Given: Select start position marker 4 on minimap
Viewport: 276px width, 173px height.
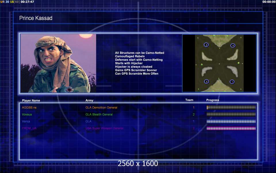Looking at the screenshot, I should pos(233,46).
